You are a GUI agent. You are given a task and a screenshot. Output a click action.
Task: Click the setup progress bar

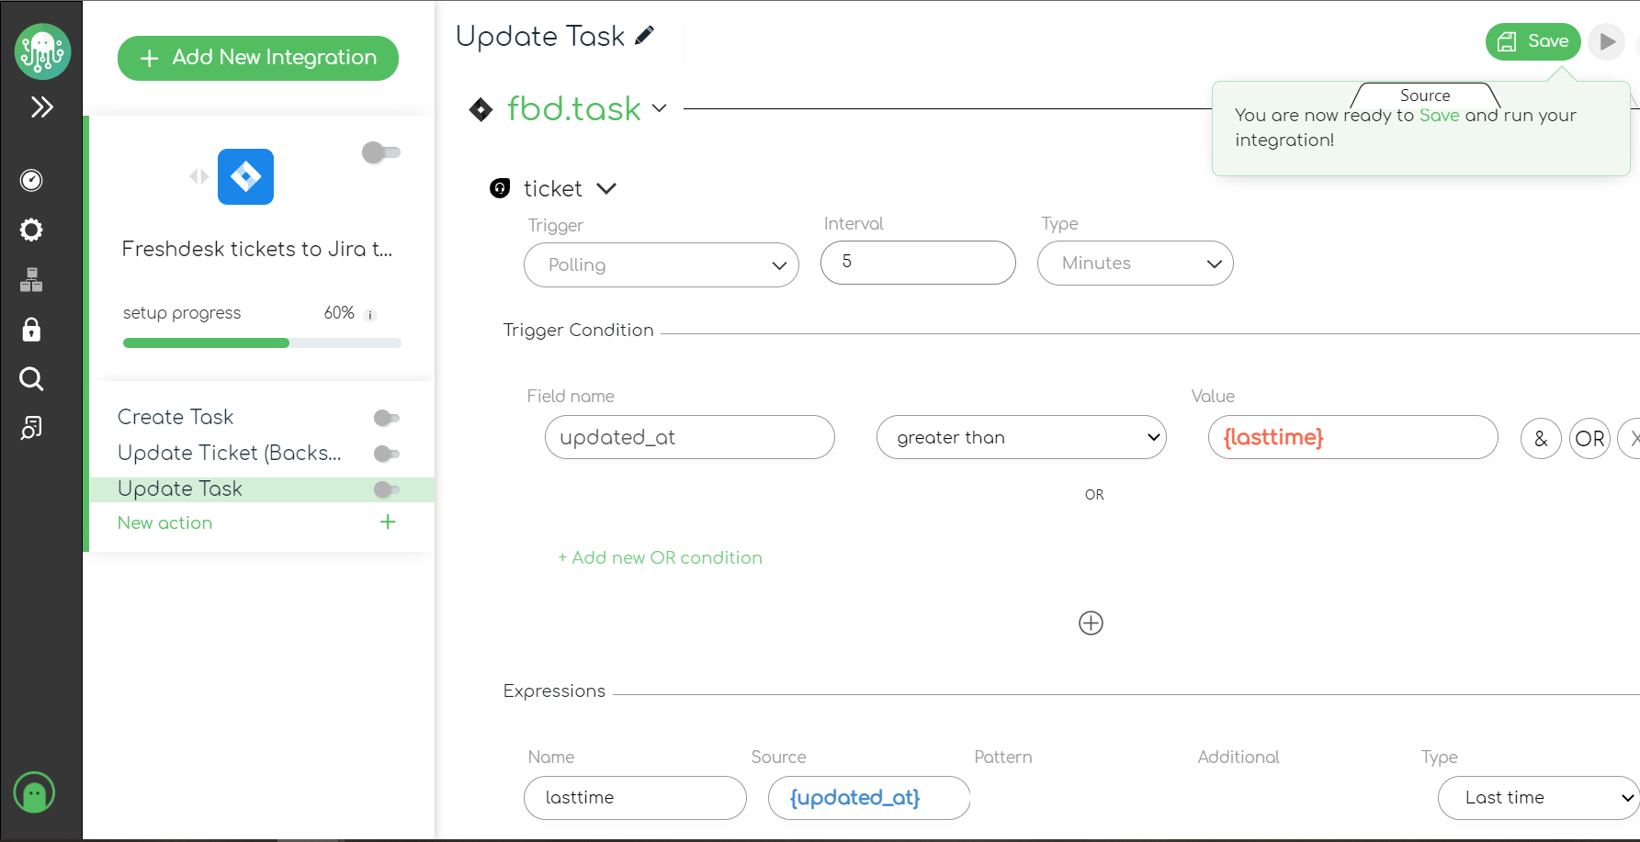(x=261, y=342)
